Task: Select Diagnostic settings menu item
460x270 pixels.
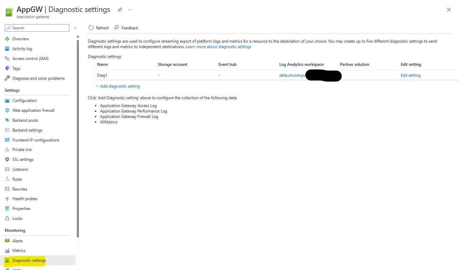Action: pyautogui.click(x=29, y=260)
